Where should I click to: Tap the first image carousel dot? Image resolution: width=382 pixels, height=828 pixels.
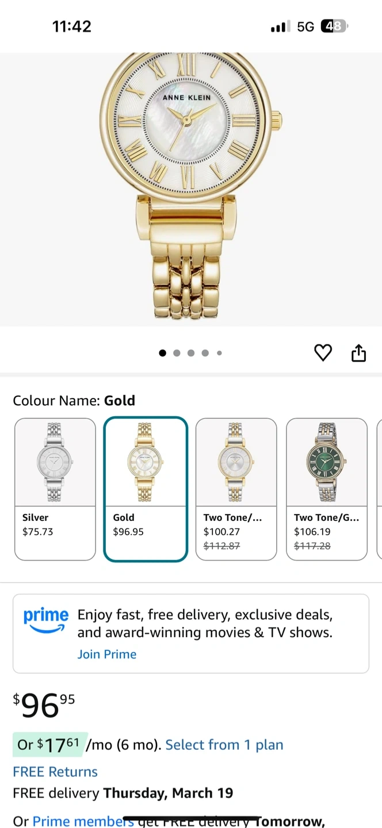point(163,353)
